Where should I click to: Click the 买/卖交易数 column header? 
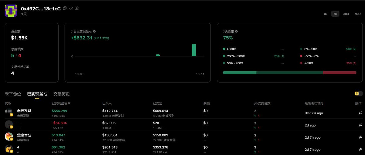[x=262, y=103]
